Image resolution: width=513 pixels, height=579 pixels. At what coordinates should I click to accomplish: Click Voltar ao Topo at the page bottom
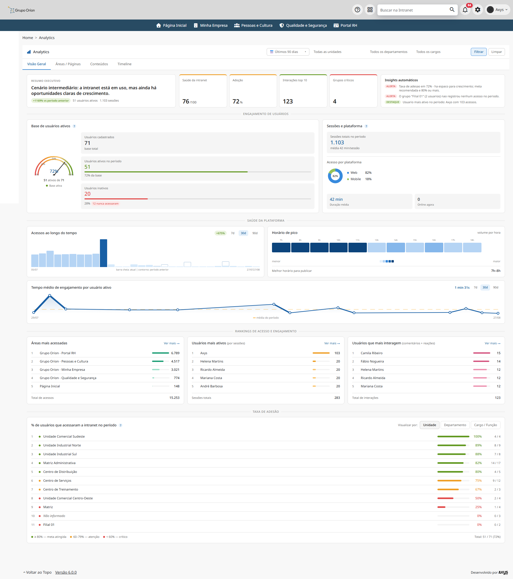tap(37, 573)
